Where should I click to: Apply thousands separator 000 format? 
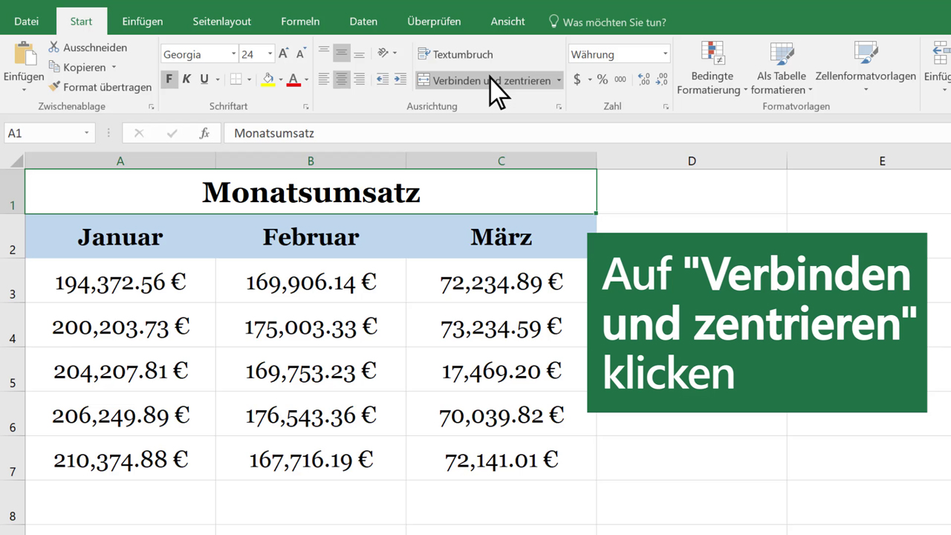tap(620, 79)
